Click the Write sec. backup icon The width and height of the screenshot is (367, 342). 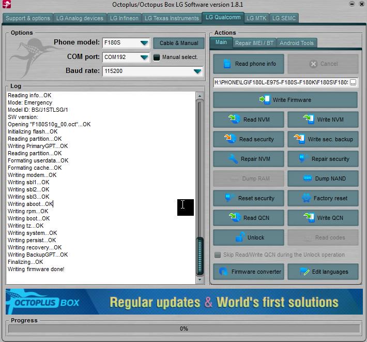(299, 139)
